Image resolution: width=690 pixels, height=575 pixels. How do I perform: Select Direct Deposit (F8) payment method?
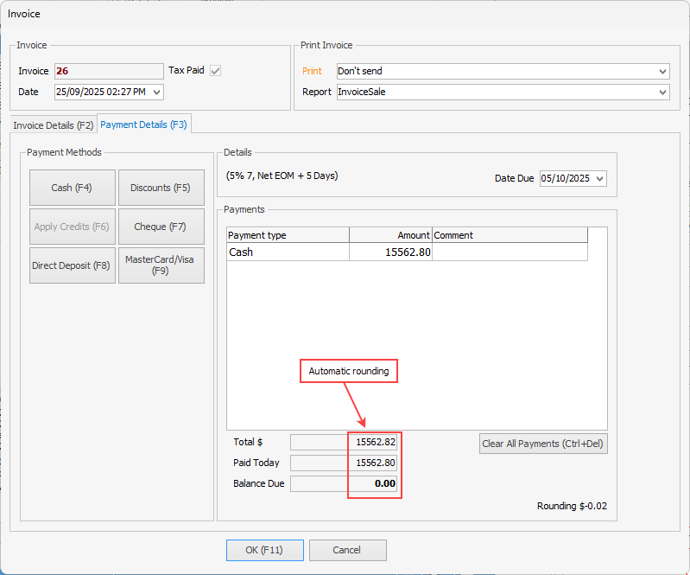tap(72, 265)
